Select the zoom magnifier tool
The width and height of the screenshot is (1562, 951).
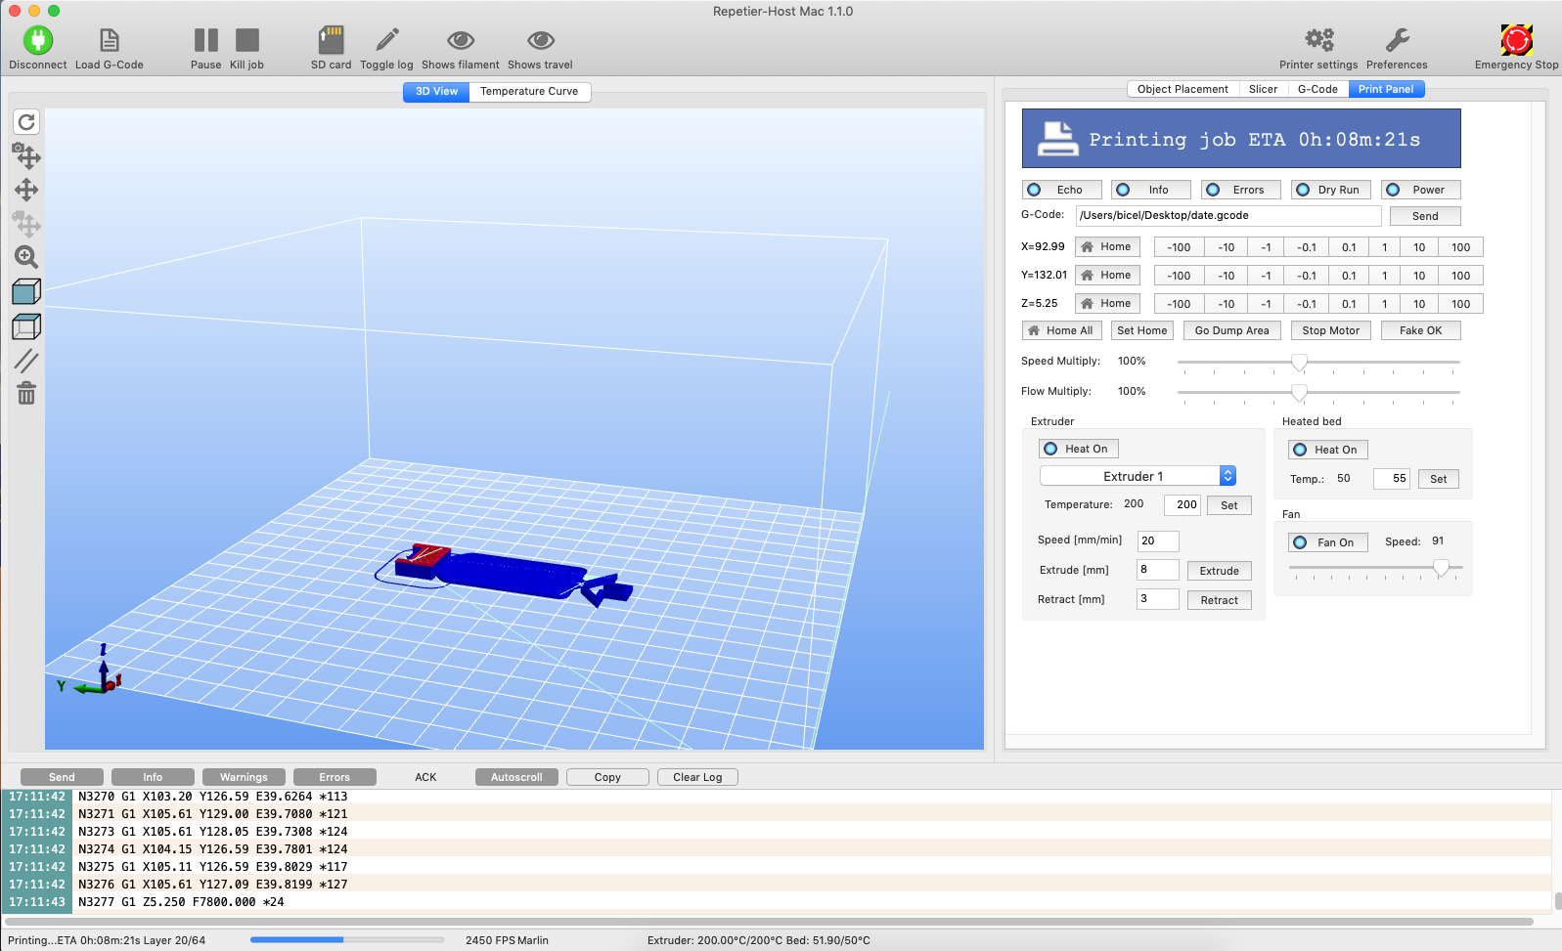pos(26,257)
